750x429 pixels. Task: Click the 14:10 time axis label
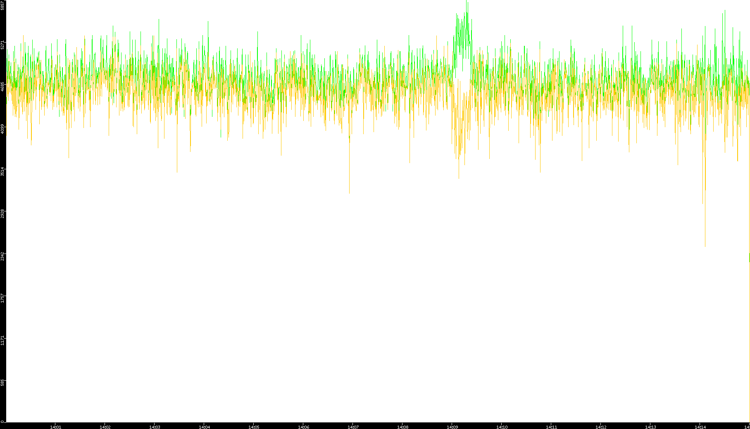click(502, 427)
